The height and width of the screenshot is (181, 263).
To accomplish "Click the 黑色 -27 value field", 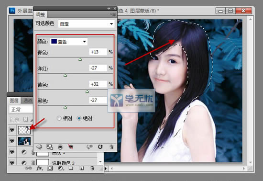I will (x=98, y=100).
